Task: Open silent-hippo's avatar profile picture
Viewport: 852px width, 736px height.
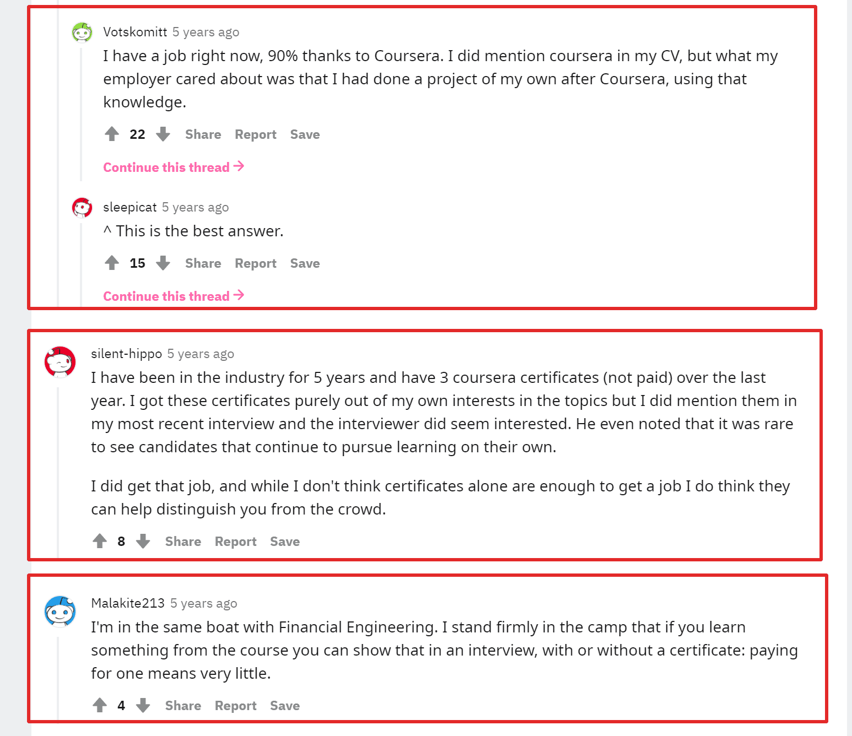Action: pos(60,361)
